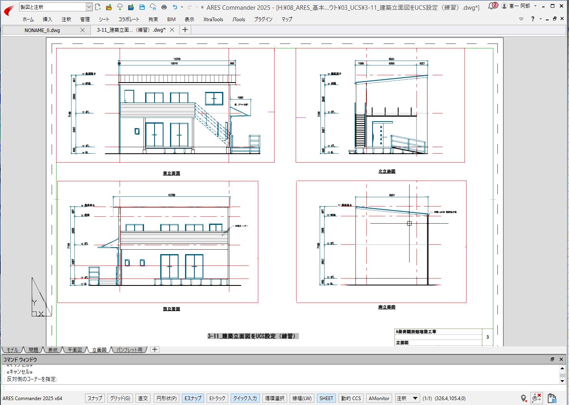Add a new drawing tab with plus

click(x=185, y=30)
